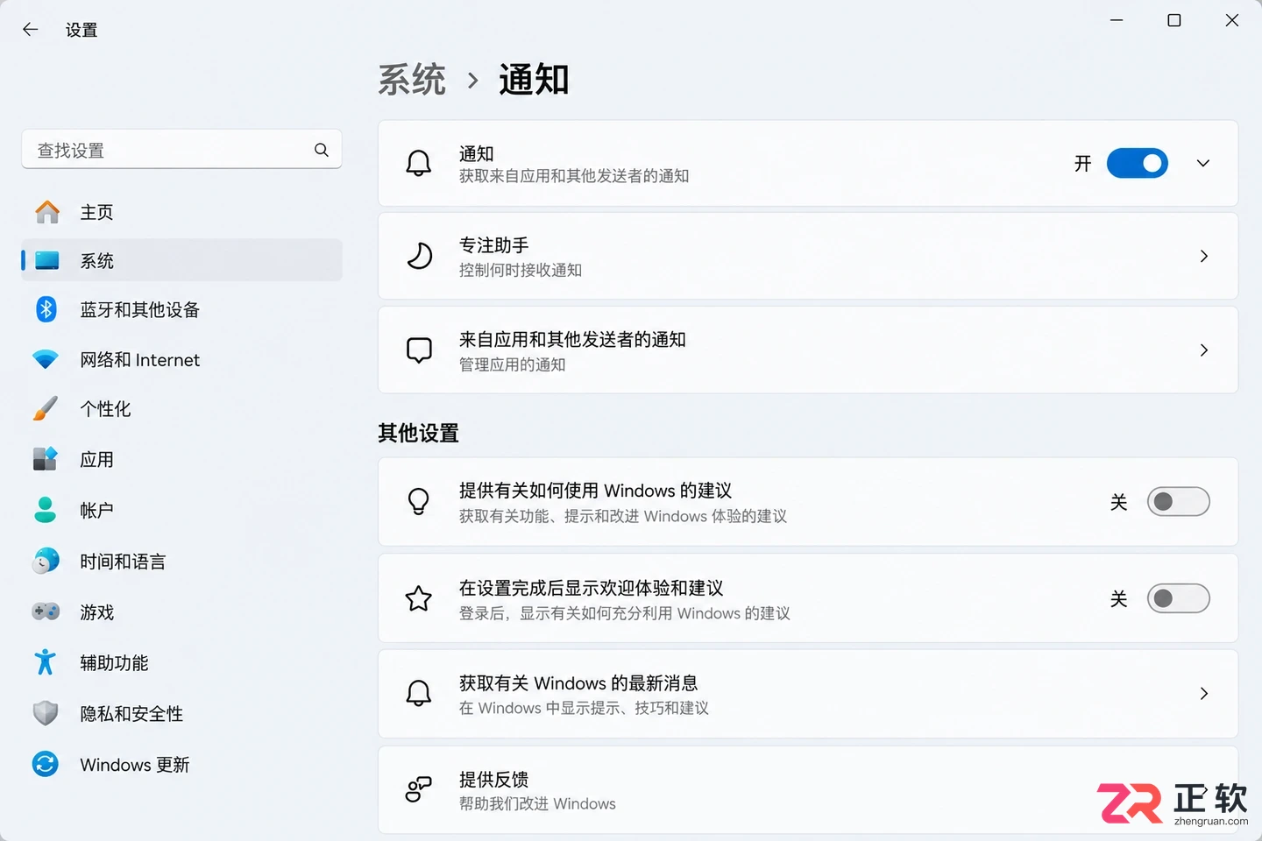The width and height of the screenshot is (1262, 841).
Task: Navigate to 个性化 settings
Action: pyautogui.click(x=181, y=408)
